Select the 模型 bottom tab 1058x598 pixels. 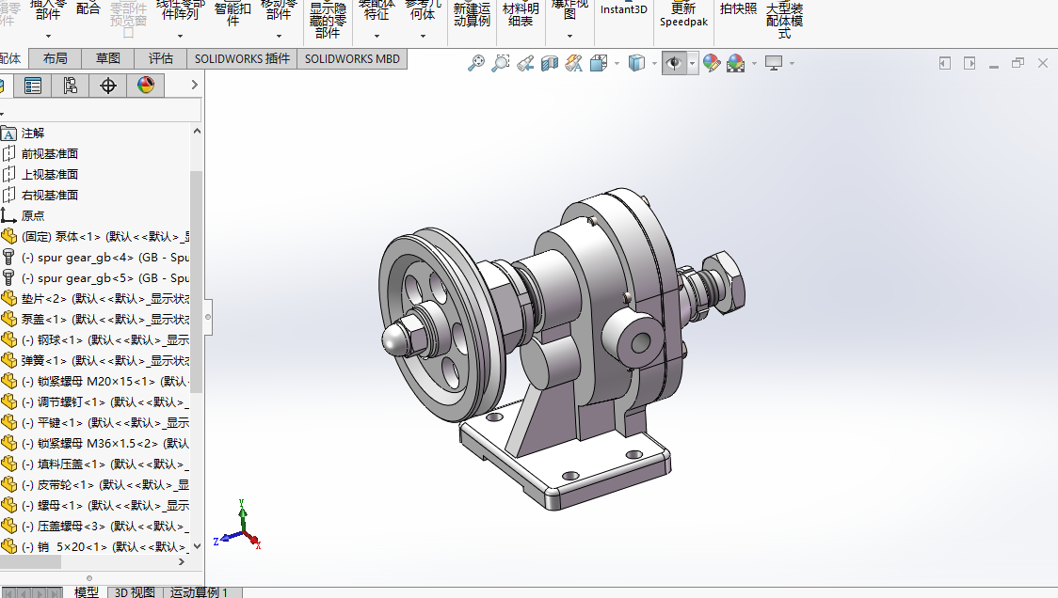click(x=87, y=592)
